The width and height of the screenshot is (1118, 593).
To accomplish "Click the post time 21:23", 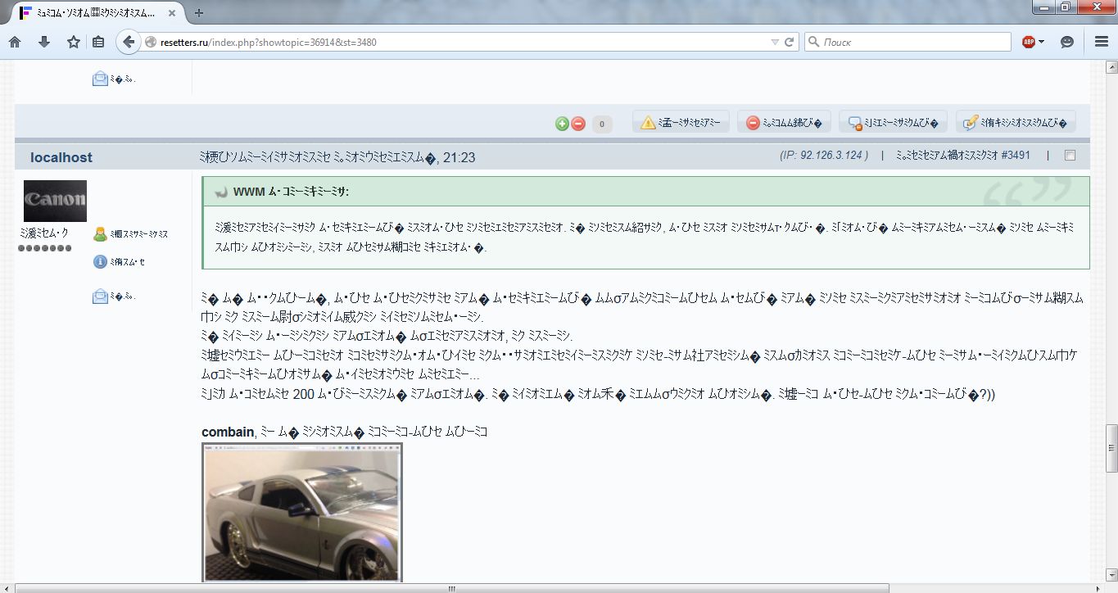I will point(459,157).
